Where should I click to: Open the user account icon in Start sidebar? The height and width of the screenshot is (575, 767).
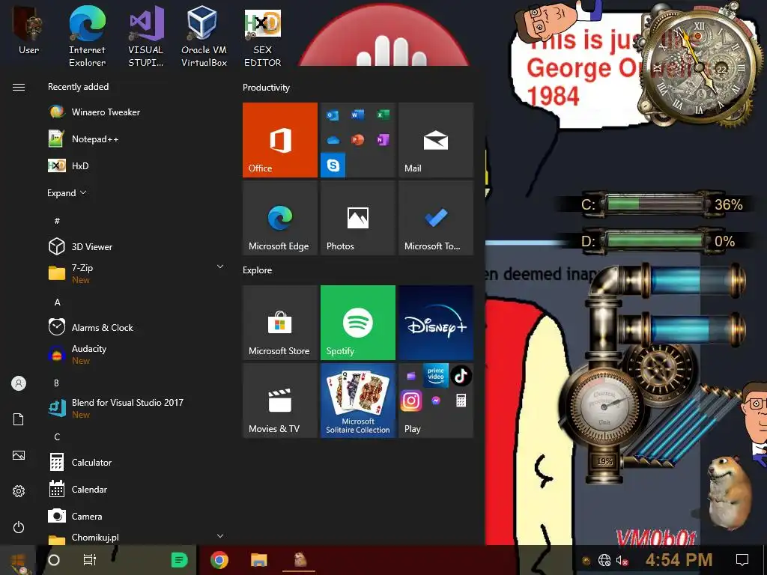click(19, 383)
